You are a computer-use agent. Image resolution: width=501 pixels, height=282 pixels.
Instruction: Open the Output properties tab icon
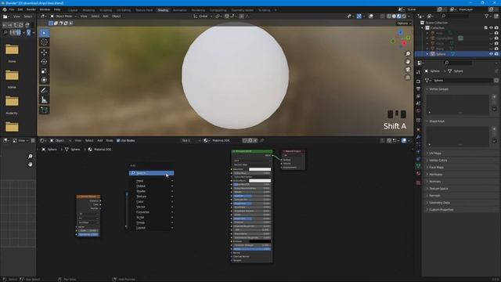pyautogui.click(x=418, y=89)
